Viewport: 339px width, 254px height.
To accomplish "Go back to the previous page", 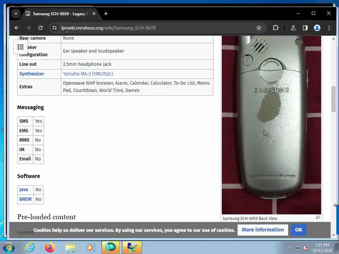I will (17, 28).
